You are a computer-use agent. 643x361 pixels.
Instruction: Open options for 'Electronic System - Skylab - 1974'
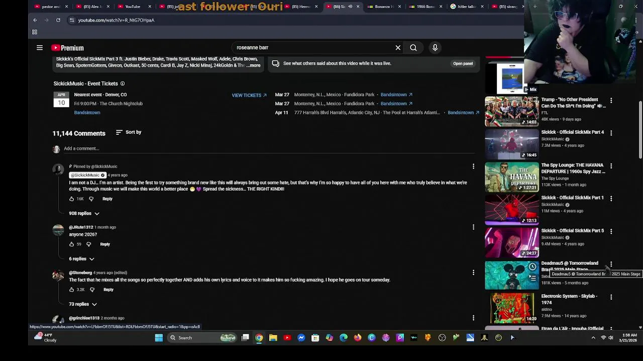[611, 297]
